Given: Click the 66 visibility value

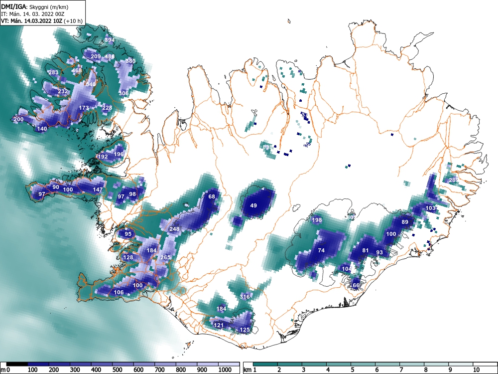Looking at the screenshot, I should point(356,285).
